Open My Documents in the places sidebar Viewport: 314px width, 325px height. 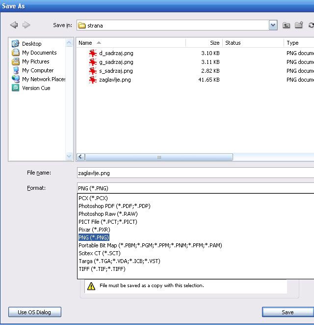pyautogui.click(x=39, y=53)
